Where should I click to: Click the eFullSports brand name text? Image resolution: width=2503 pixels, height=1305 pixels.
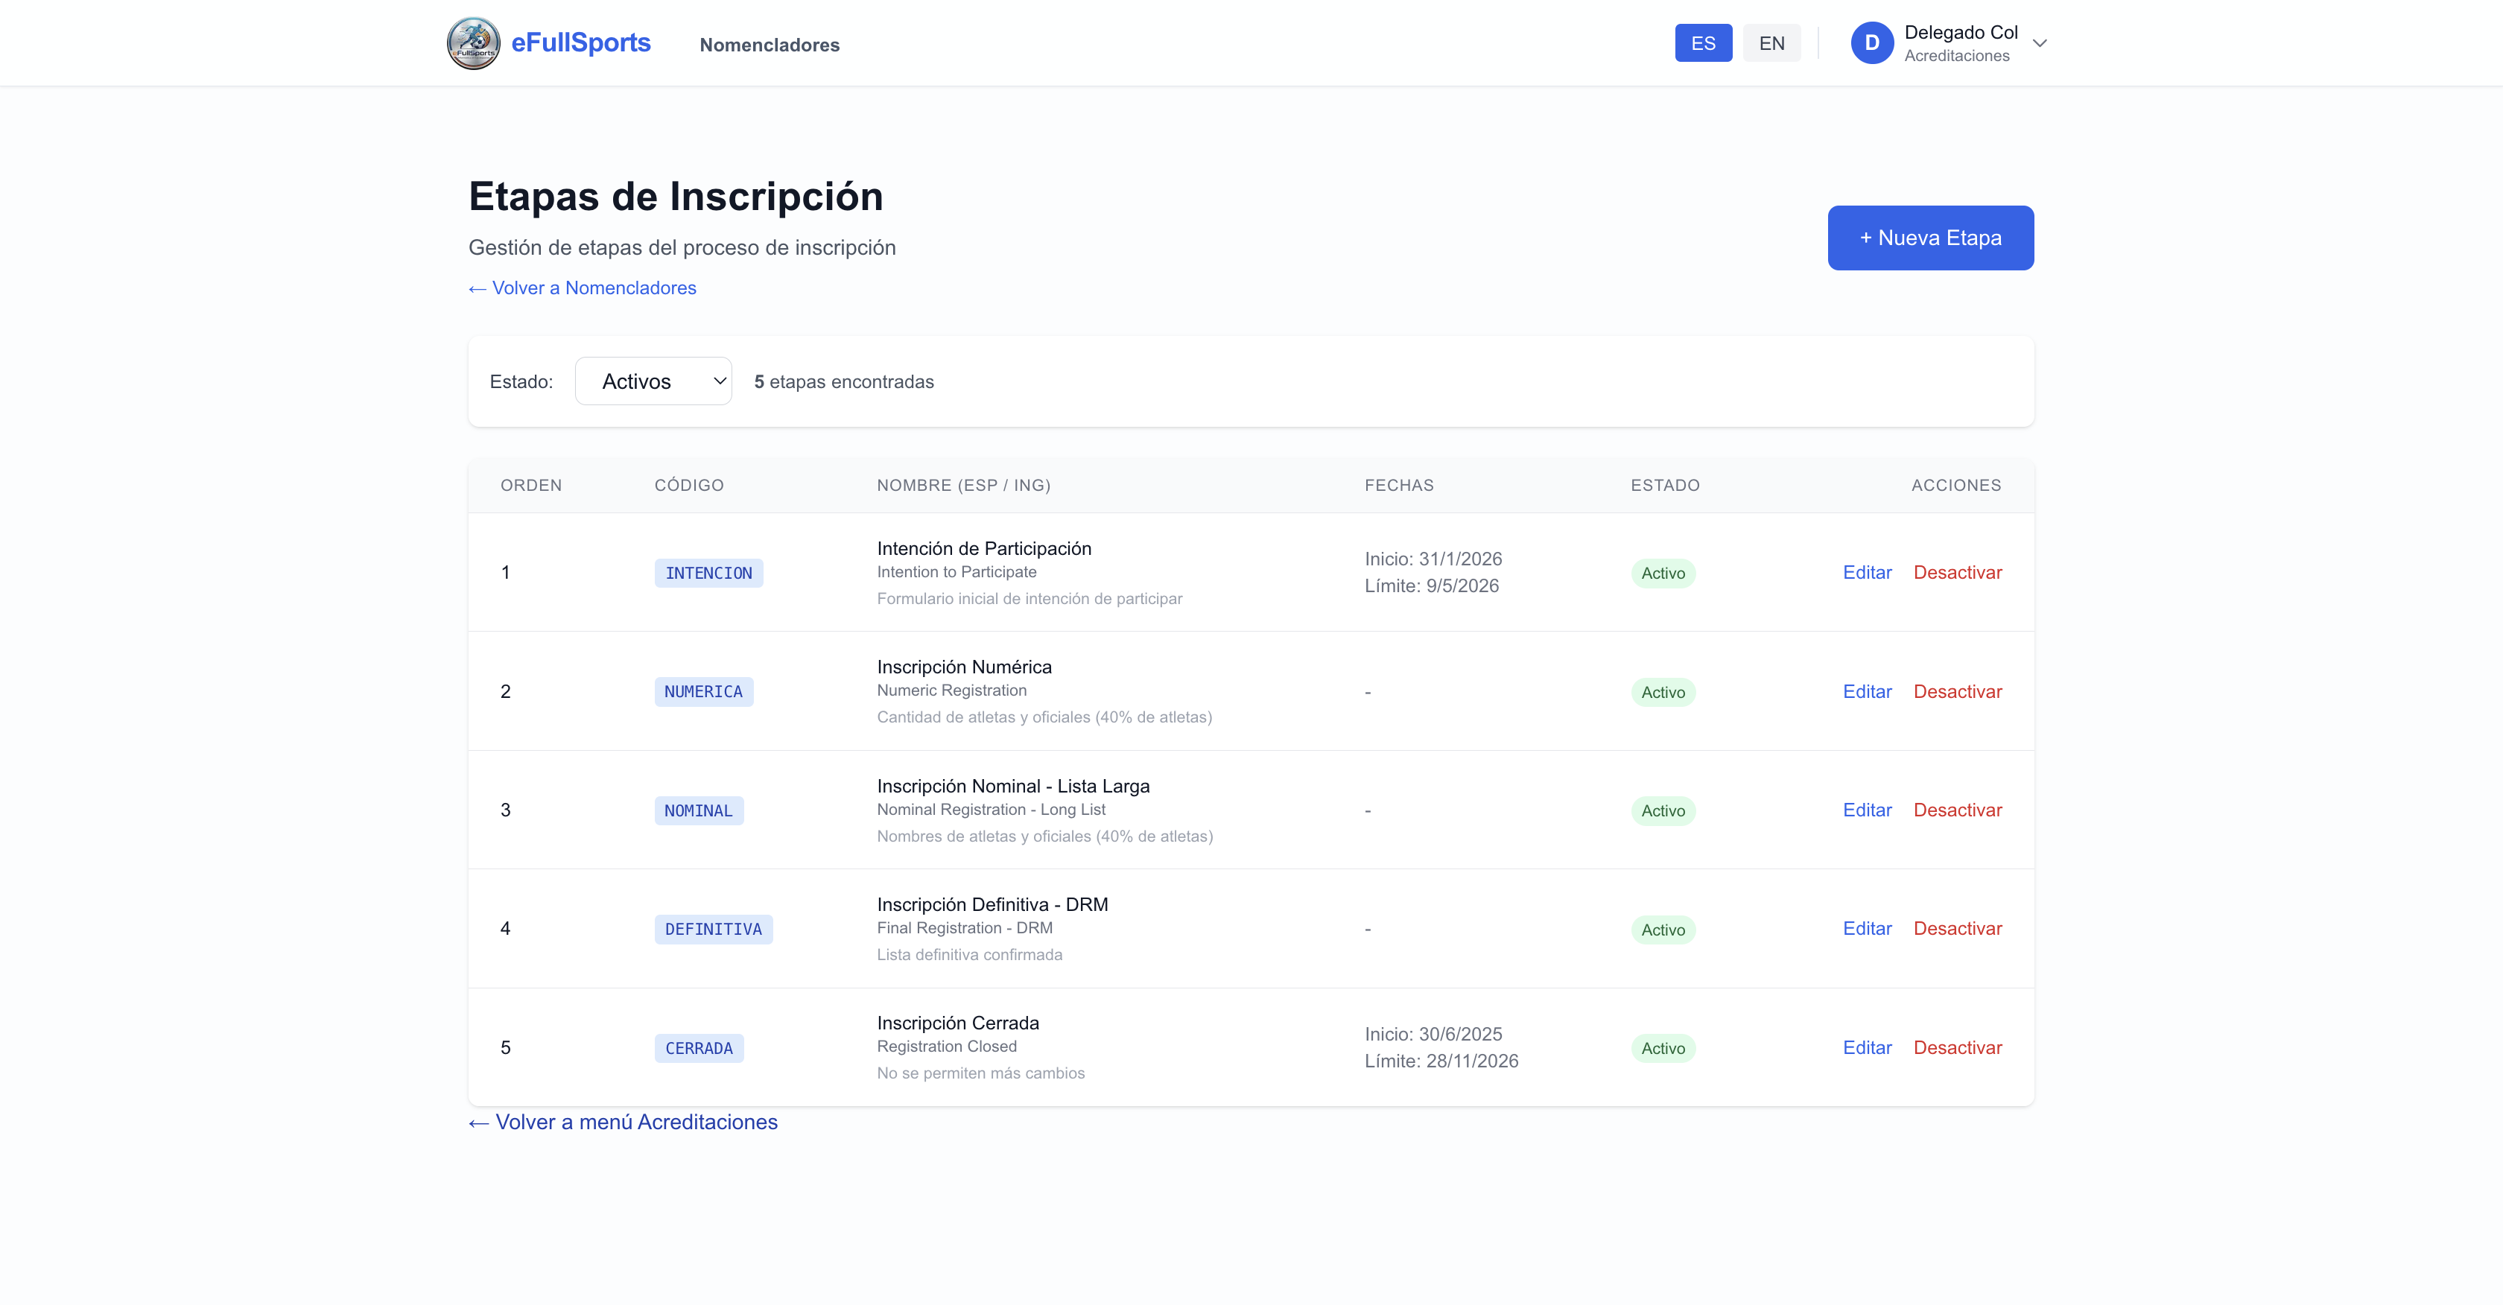(580, 42)
